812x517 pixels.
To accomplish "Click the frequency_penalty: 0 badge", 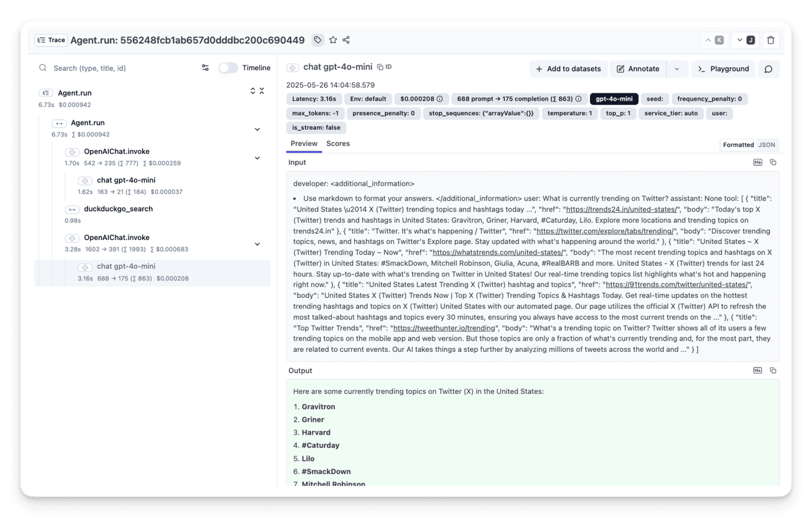I will coord(709,99).
